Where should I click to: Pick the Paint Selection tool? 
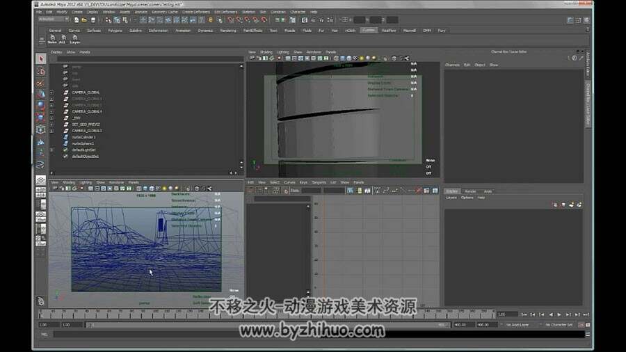[41, 83]
